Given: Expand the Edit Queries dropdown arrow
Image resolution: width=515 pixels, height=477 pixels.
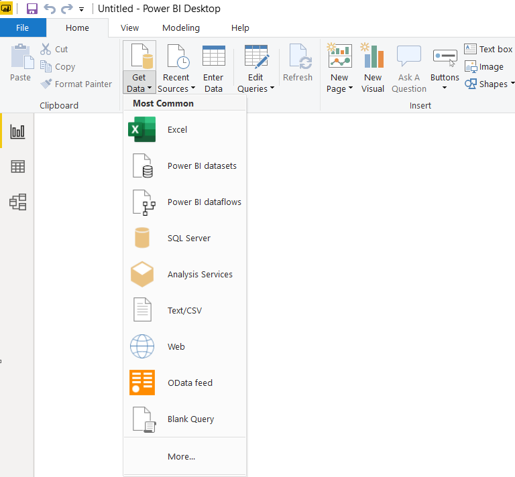Looking at the screenshot, I should [272, 88].
